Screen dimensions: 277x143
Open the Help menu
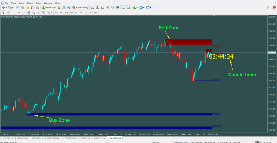[57, 3]
